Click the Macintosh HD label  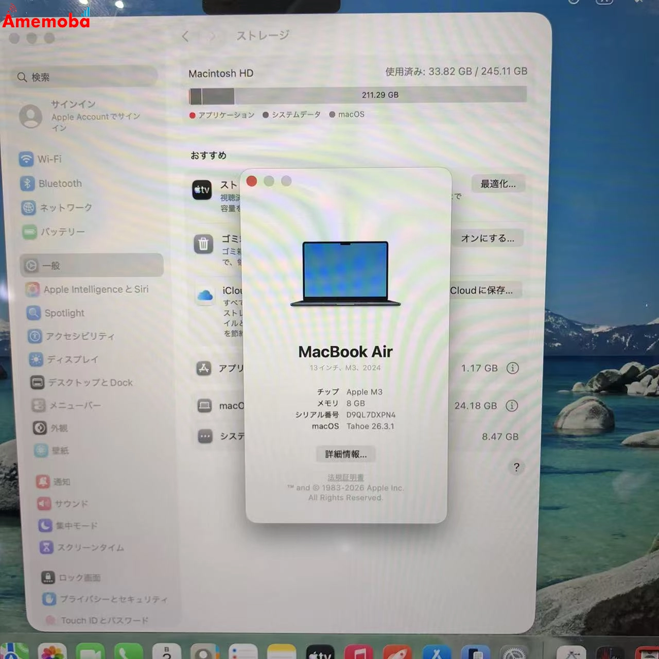[221, 74]
